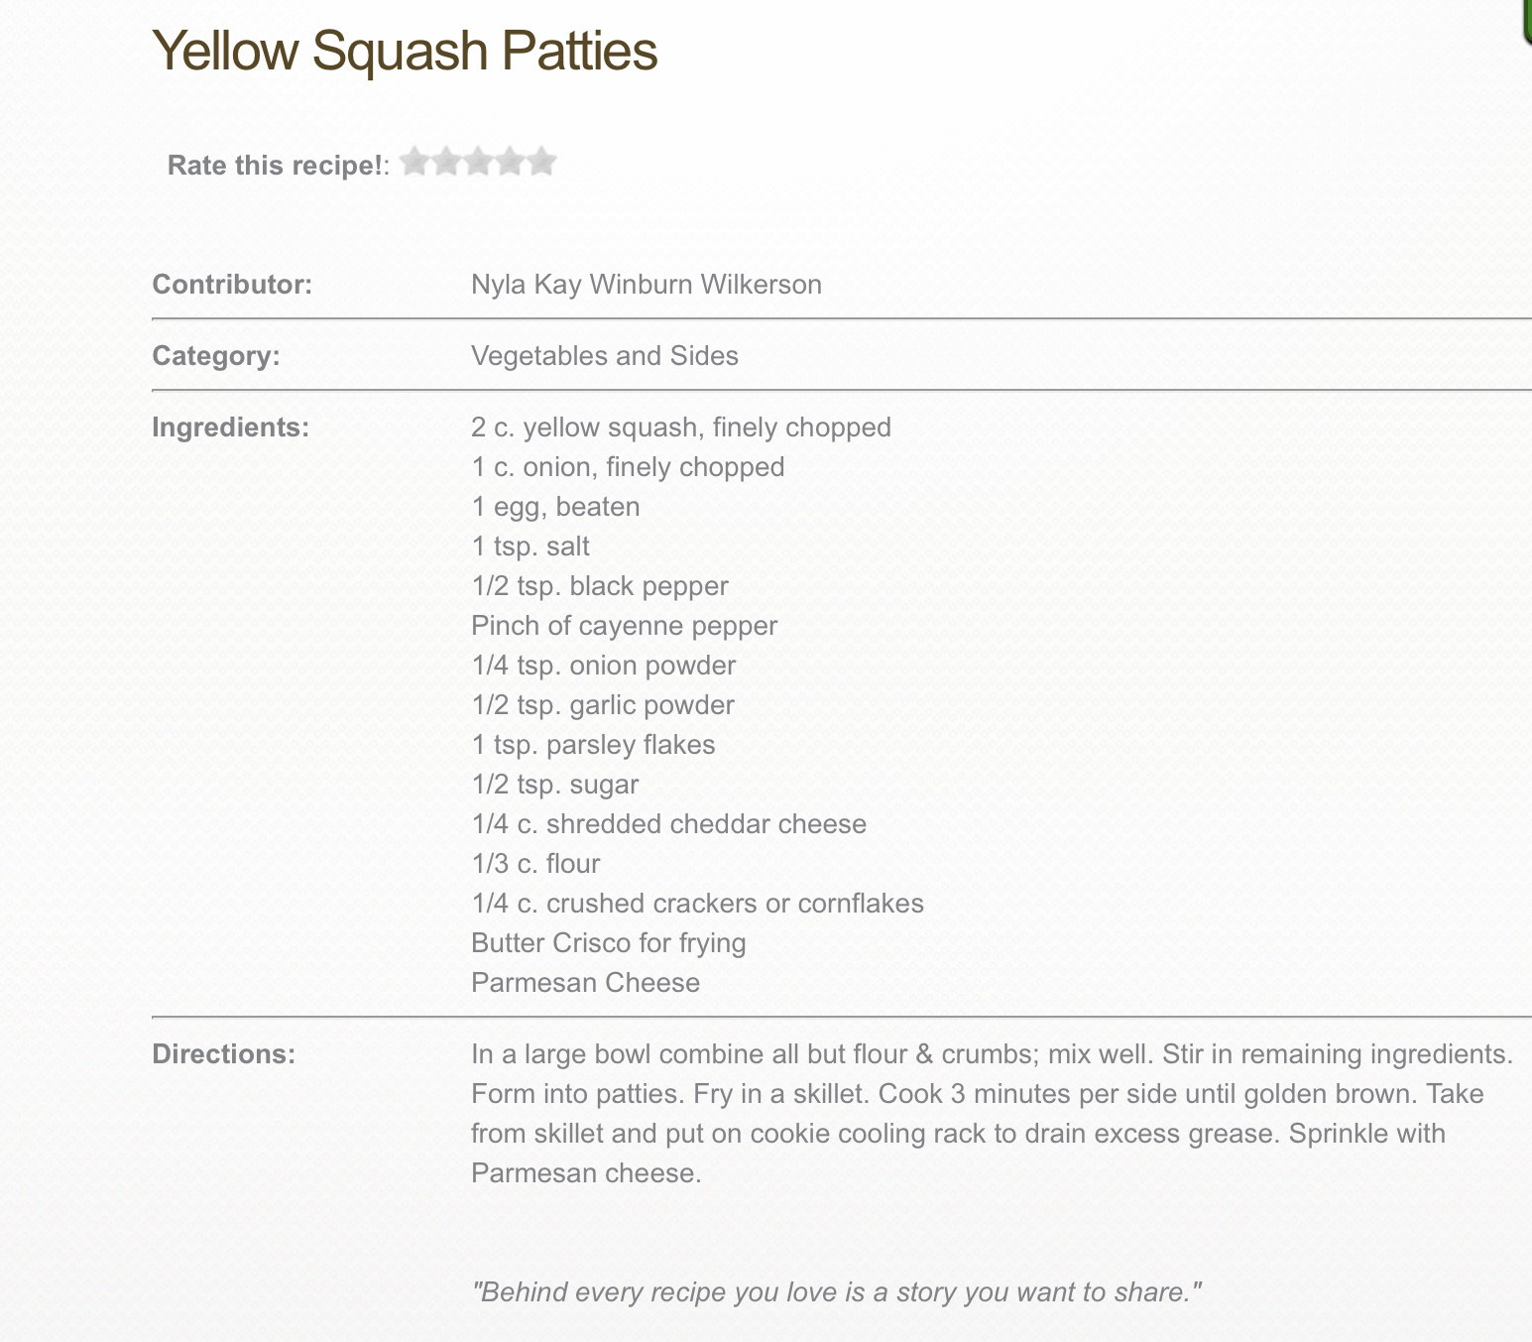Rate the recipe five stars
This screenshot has height=1342, width=1532.
[x=541, y=162]
